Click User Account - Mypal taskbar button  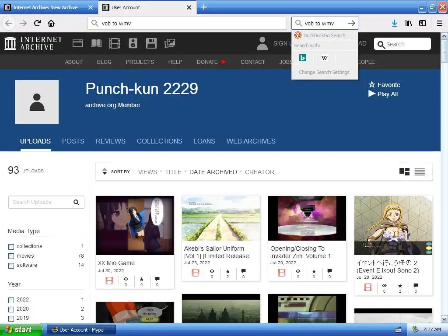[x=81, y=330]
